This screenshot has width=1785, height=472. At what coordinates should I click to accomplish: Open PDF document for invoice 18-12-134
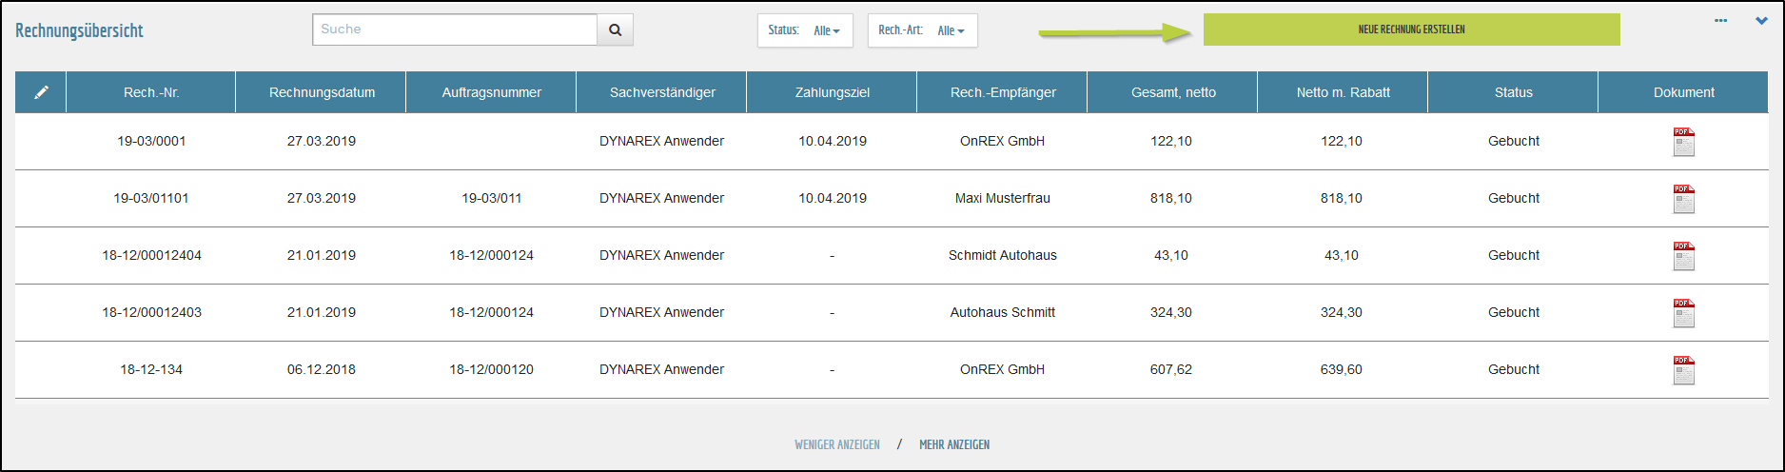click(1683, 370)
